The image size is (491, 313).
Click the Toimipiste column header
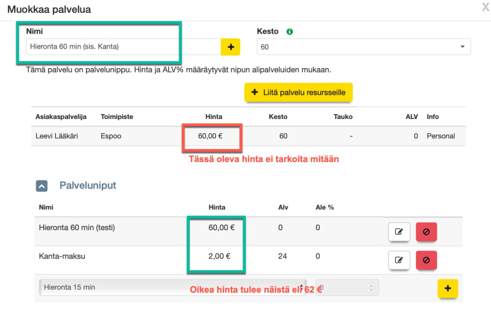pyautogui.click(x=117, y=117)
